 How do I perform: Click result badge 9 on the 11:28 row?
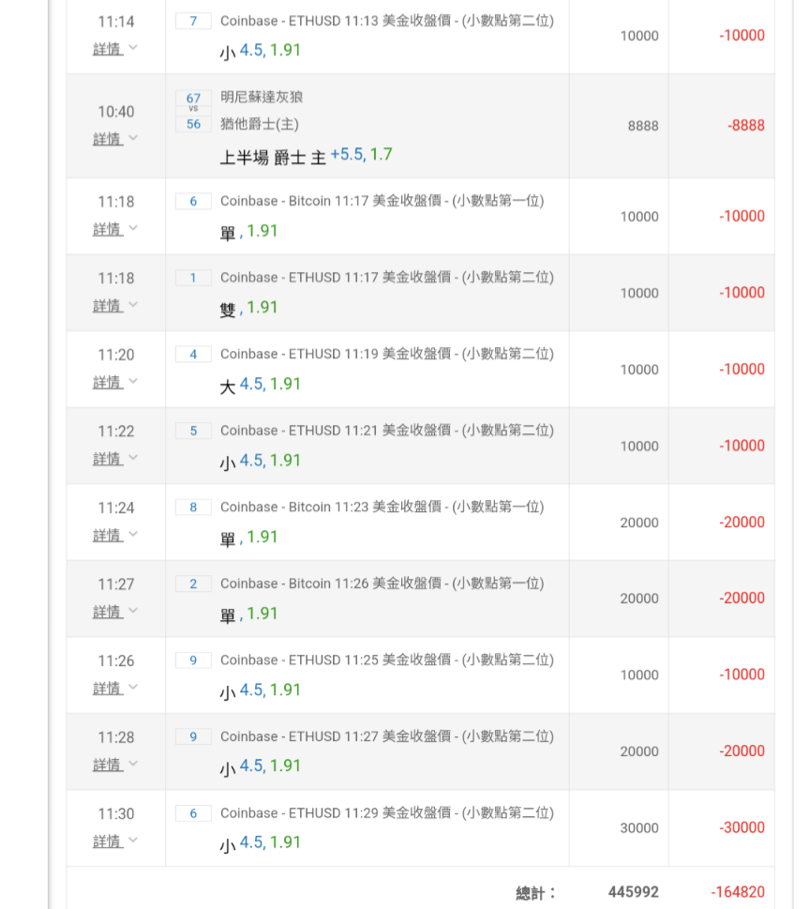click(x=193, y=737)
